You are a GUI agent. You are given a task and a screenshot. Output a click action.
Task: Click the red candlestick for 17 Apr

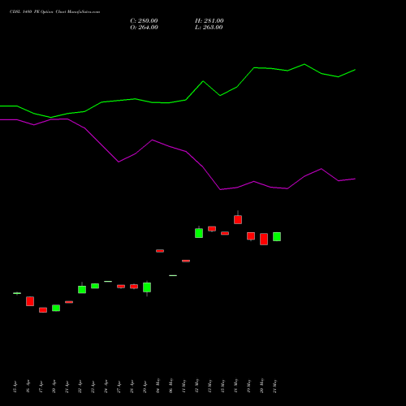point(43,310)
